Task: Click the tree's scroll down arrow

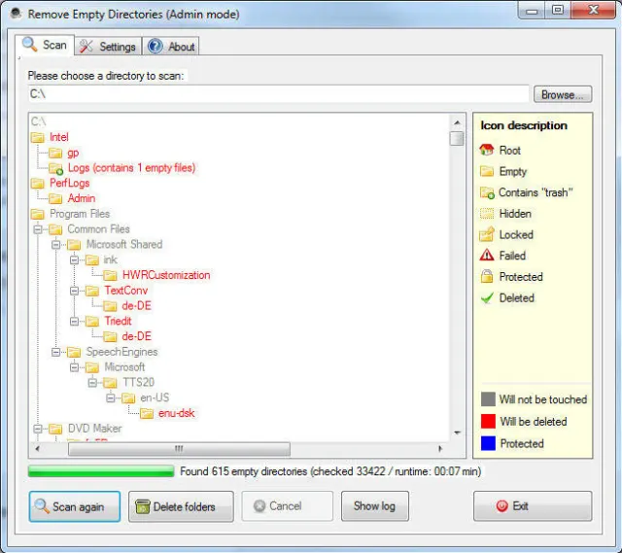Action: (458, 432)
